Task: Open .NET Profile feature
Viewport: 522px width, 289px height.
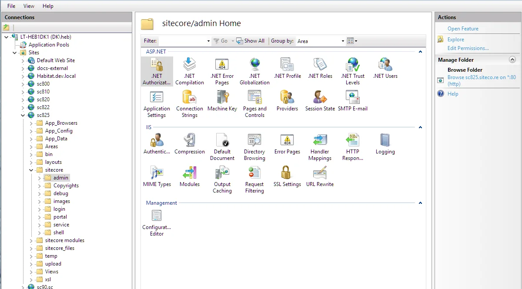Action: (288, 68)
